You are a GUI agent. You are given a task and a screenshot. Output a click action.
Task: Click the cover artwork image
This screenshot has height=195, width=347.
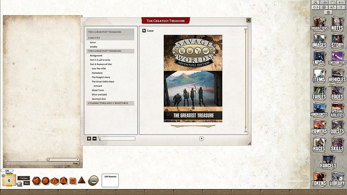(193, 79)
